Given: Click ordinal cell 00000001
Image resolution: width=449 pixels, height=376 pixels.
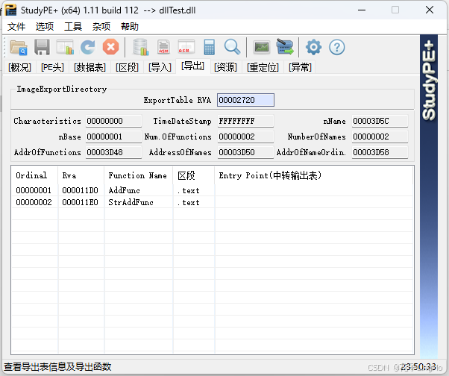Looking at the screenshot, I should tap(34, 190).
